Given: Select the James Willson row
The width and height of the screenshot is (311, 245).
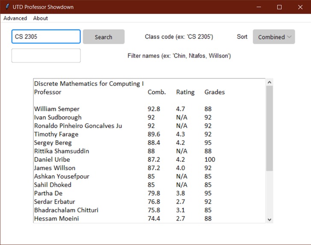Looking at the screenshot, I should click(149, 168).
